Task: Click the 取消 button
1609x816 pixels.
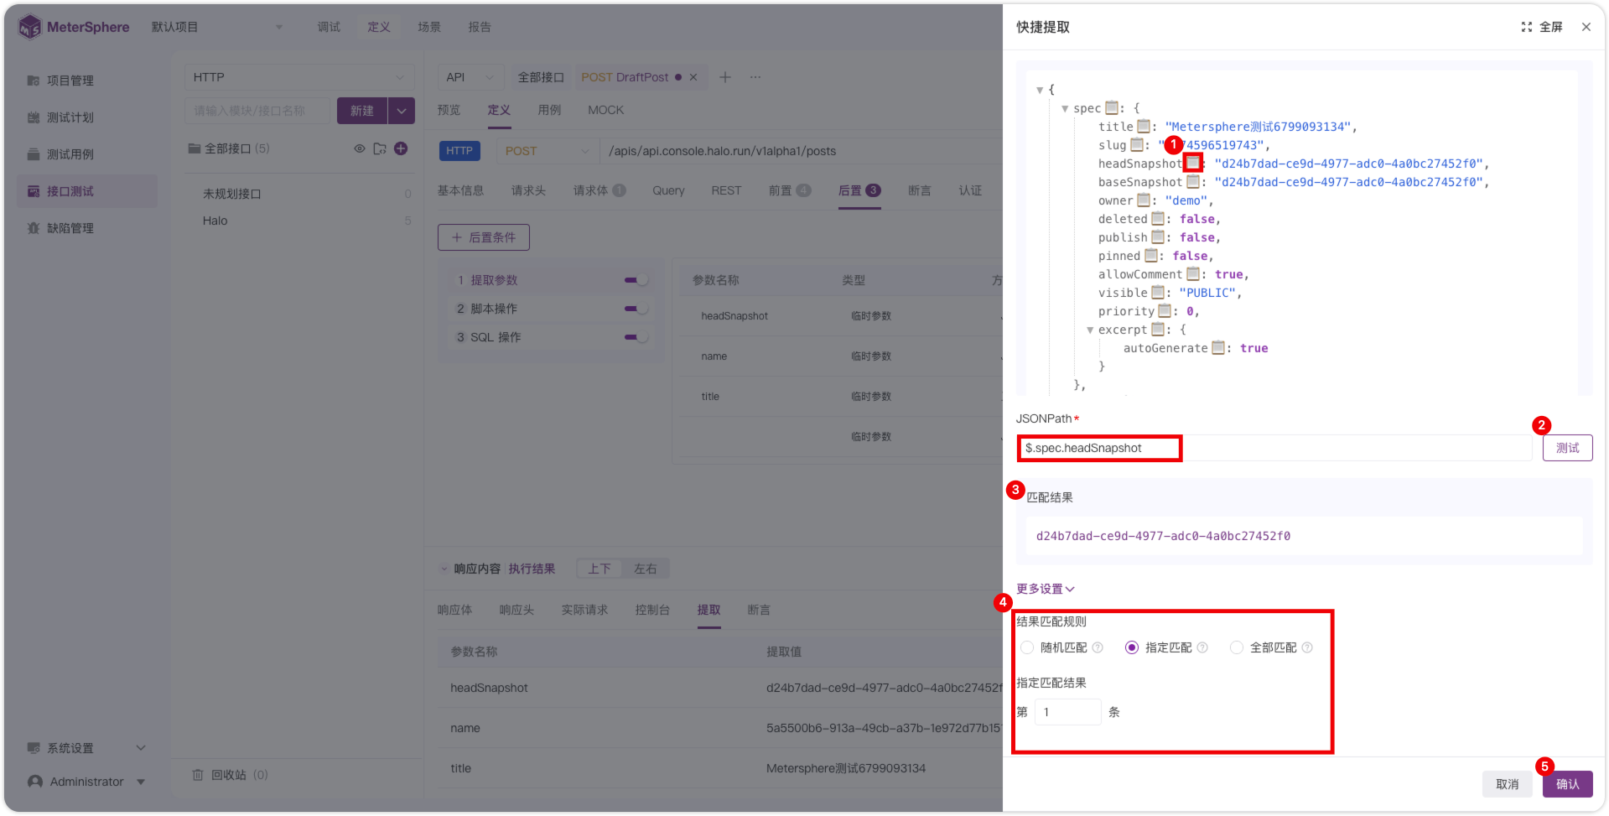Action: pos(1507,784)
